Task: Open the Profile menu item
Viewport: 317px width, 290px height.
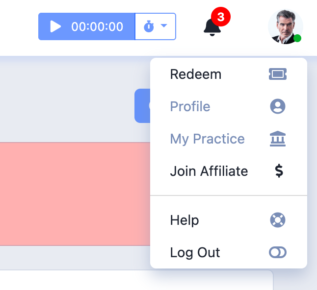Action: (190, 107)
